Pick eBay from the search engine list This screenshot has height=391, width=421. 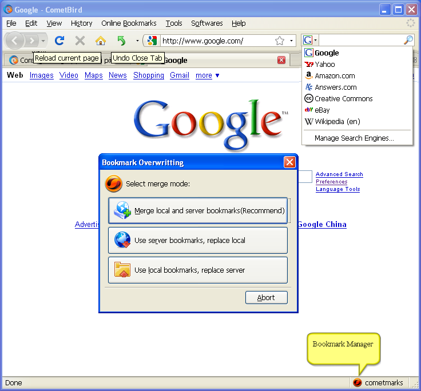[x=357, y=110]
